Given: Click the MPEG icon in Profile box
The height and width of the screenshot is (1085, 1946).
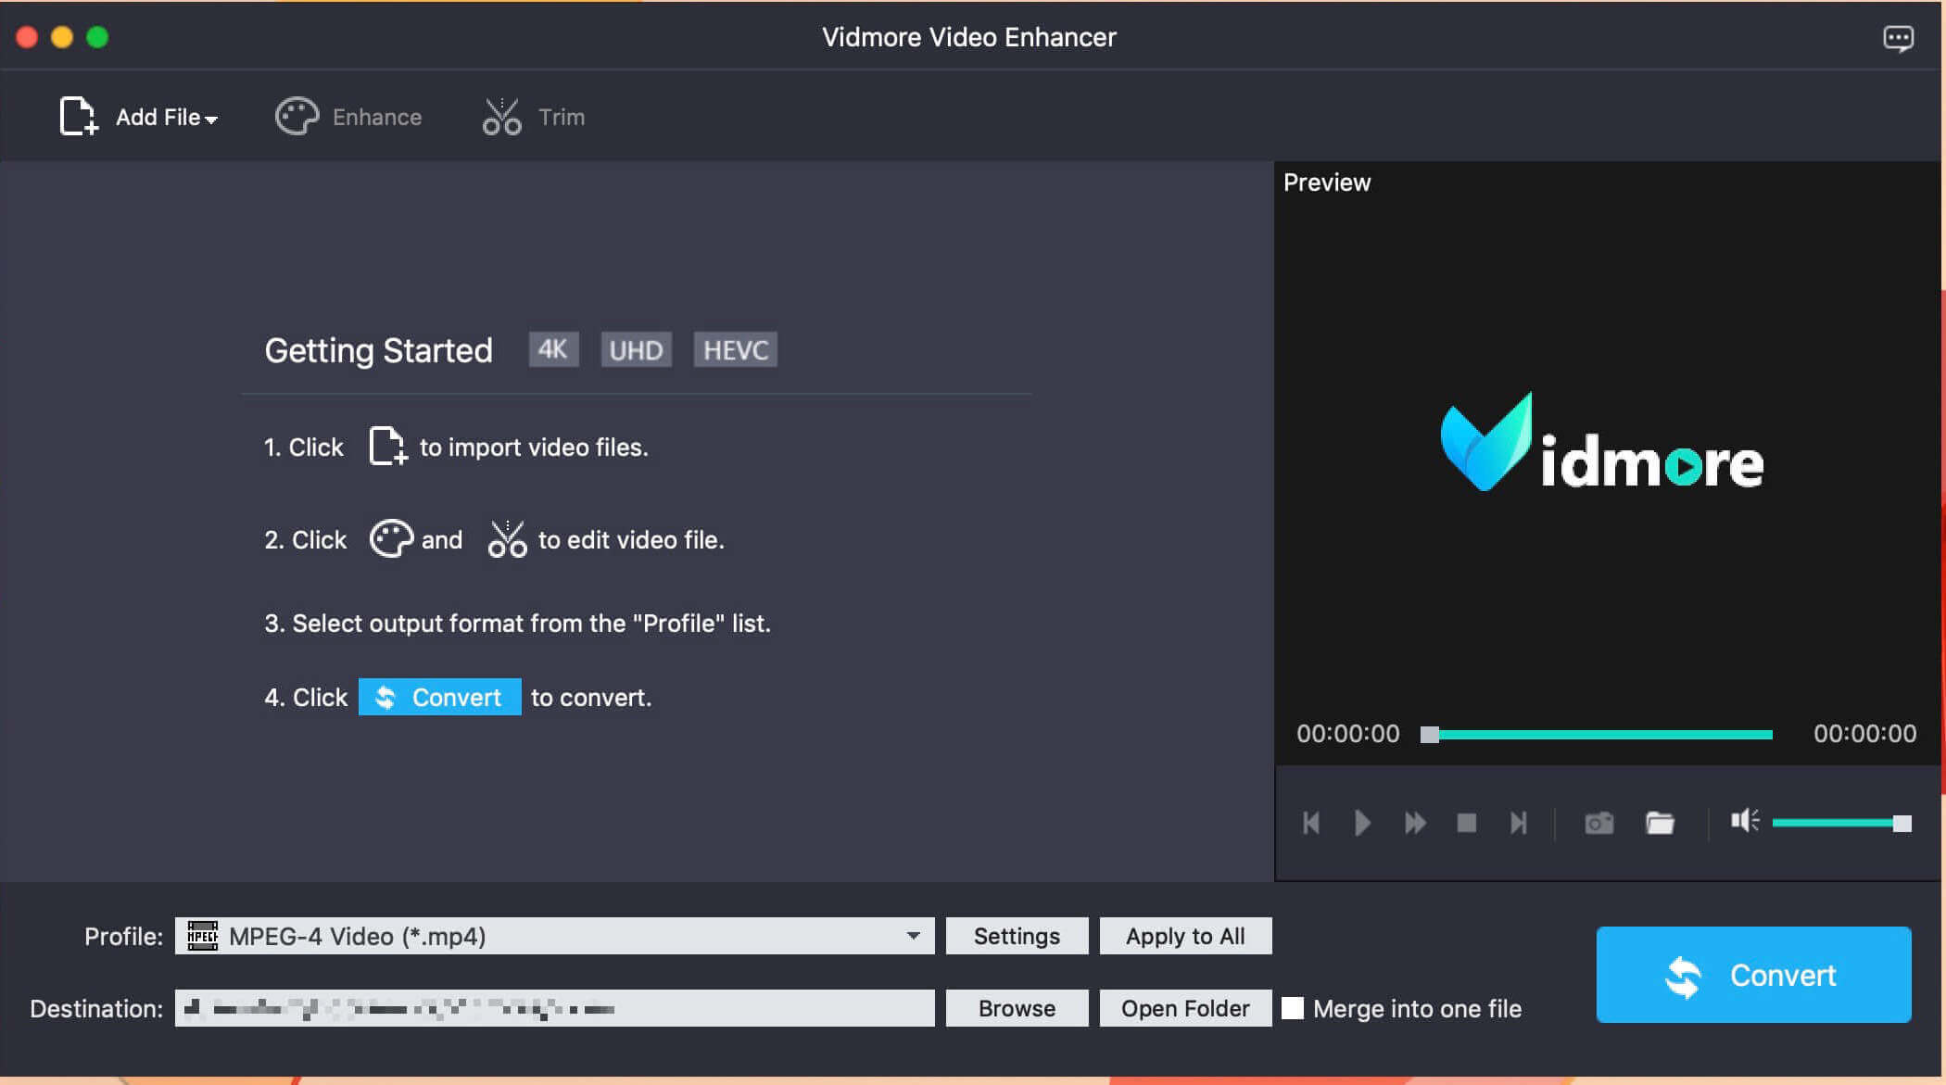Looking at the screenshot, I should [x=203, y=936].
